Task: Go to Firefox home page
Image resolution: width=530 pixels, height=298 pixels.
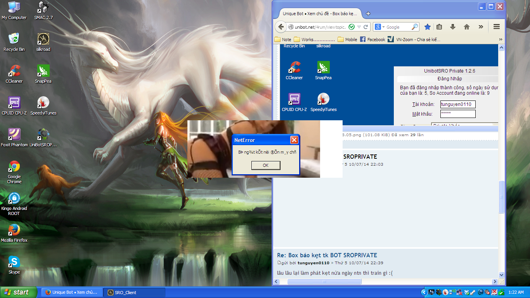Action: [x=467, y=27]
